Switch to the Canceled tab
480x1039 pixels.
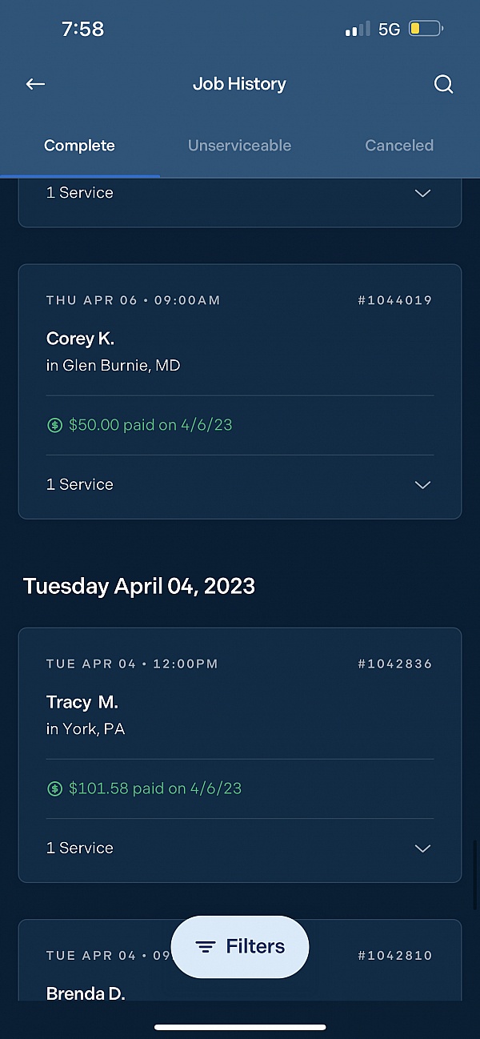click(399, 146)
